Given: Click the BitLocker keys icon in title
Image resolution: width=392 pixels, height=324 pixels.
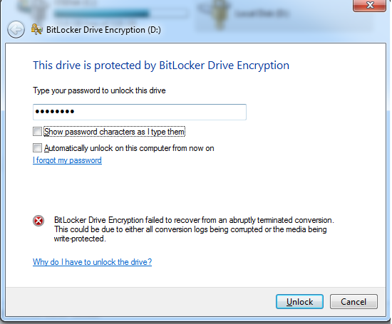Looking at the screenshot, I should [x=37, y=29].
